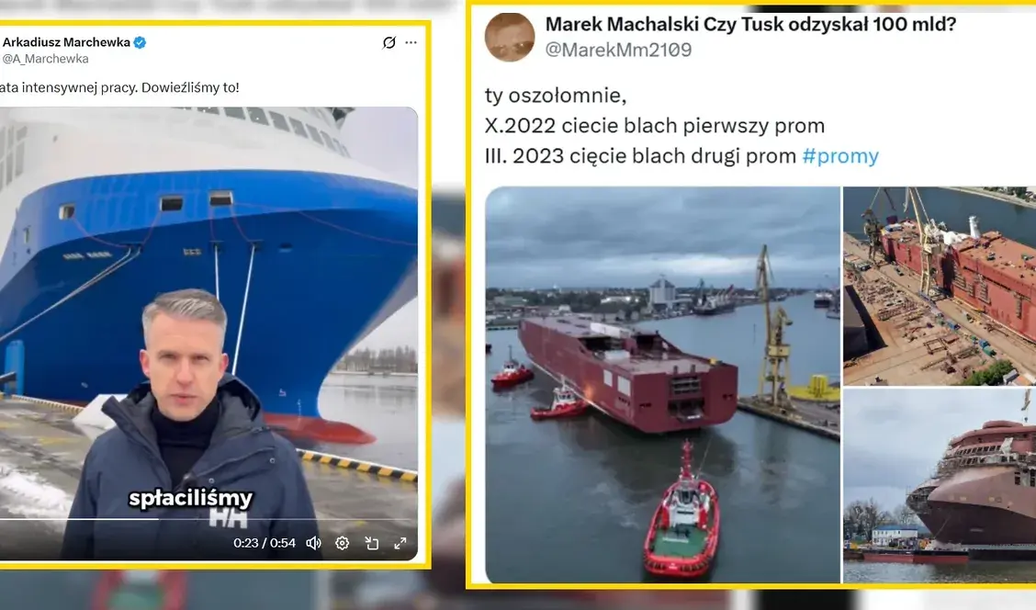Open the three-dot more menu on tweet
Image resolution: width=1036 pixels, height=610 pixels.
411,42
